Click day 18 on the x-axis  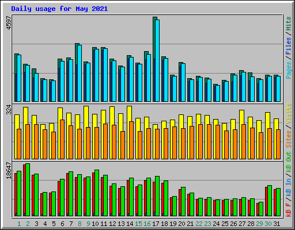[x=164, y=224]
